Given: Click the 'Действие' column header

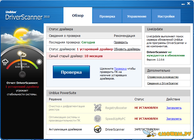Looking at the screenshot, I should (x=173, y=99).
